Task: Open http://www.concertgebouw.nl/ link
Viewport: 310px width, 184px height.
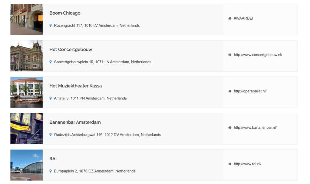Action: click(258, 55)
